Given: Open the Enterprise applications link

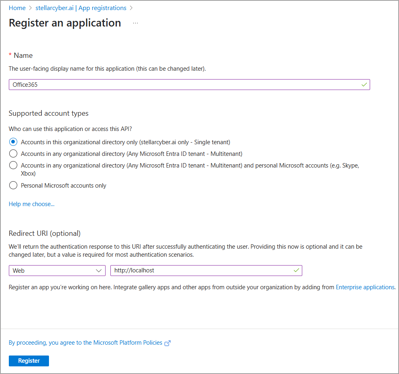Looking at the screenshot, I should click(x=365, y=287).
